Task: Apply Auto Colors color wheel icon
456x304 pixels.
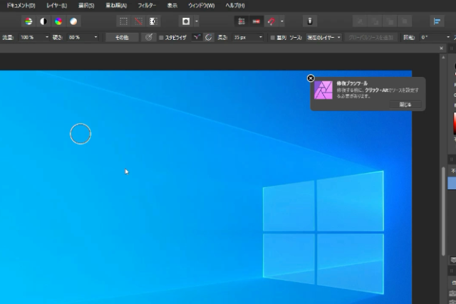Action: pyautogui.click(x=58, y=21)
